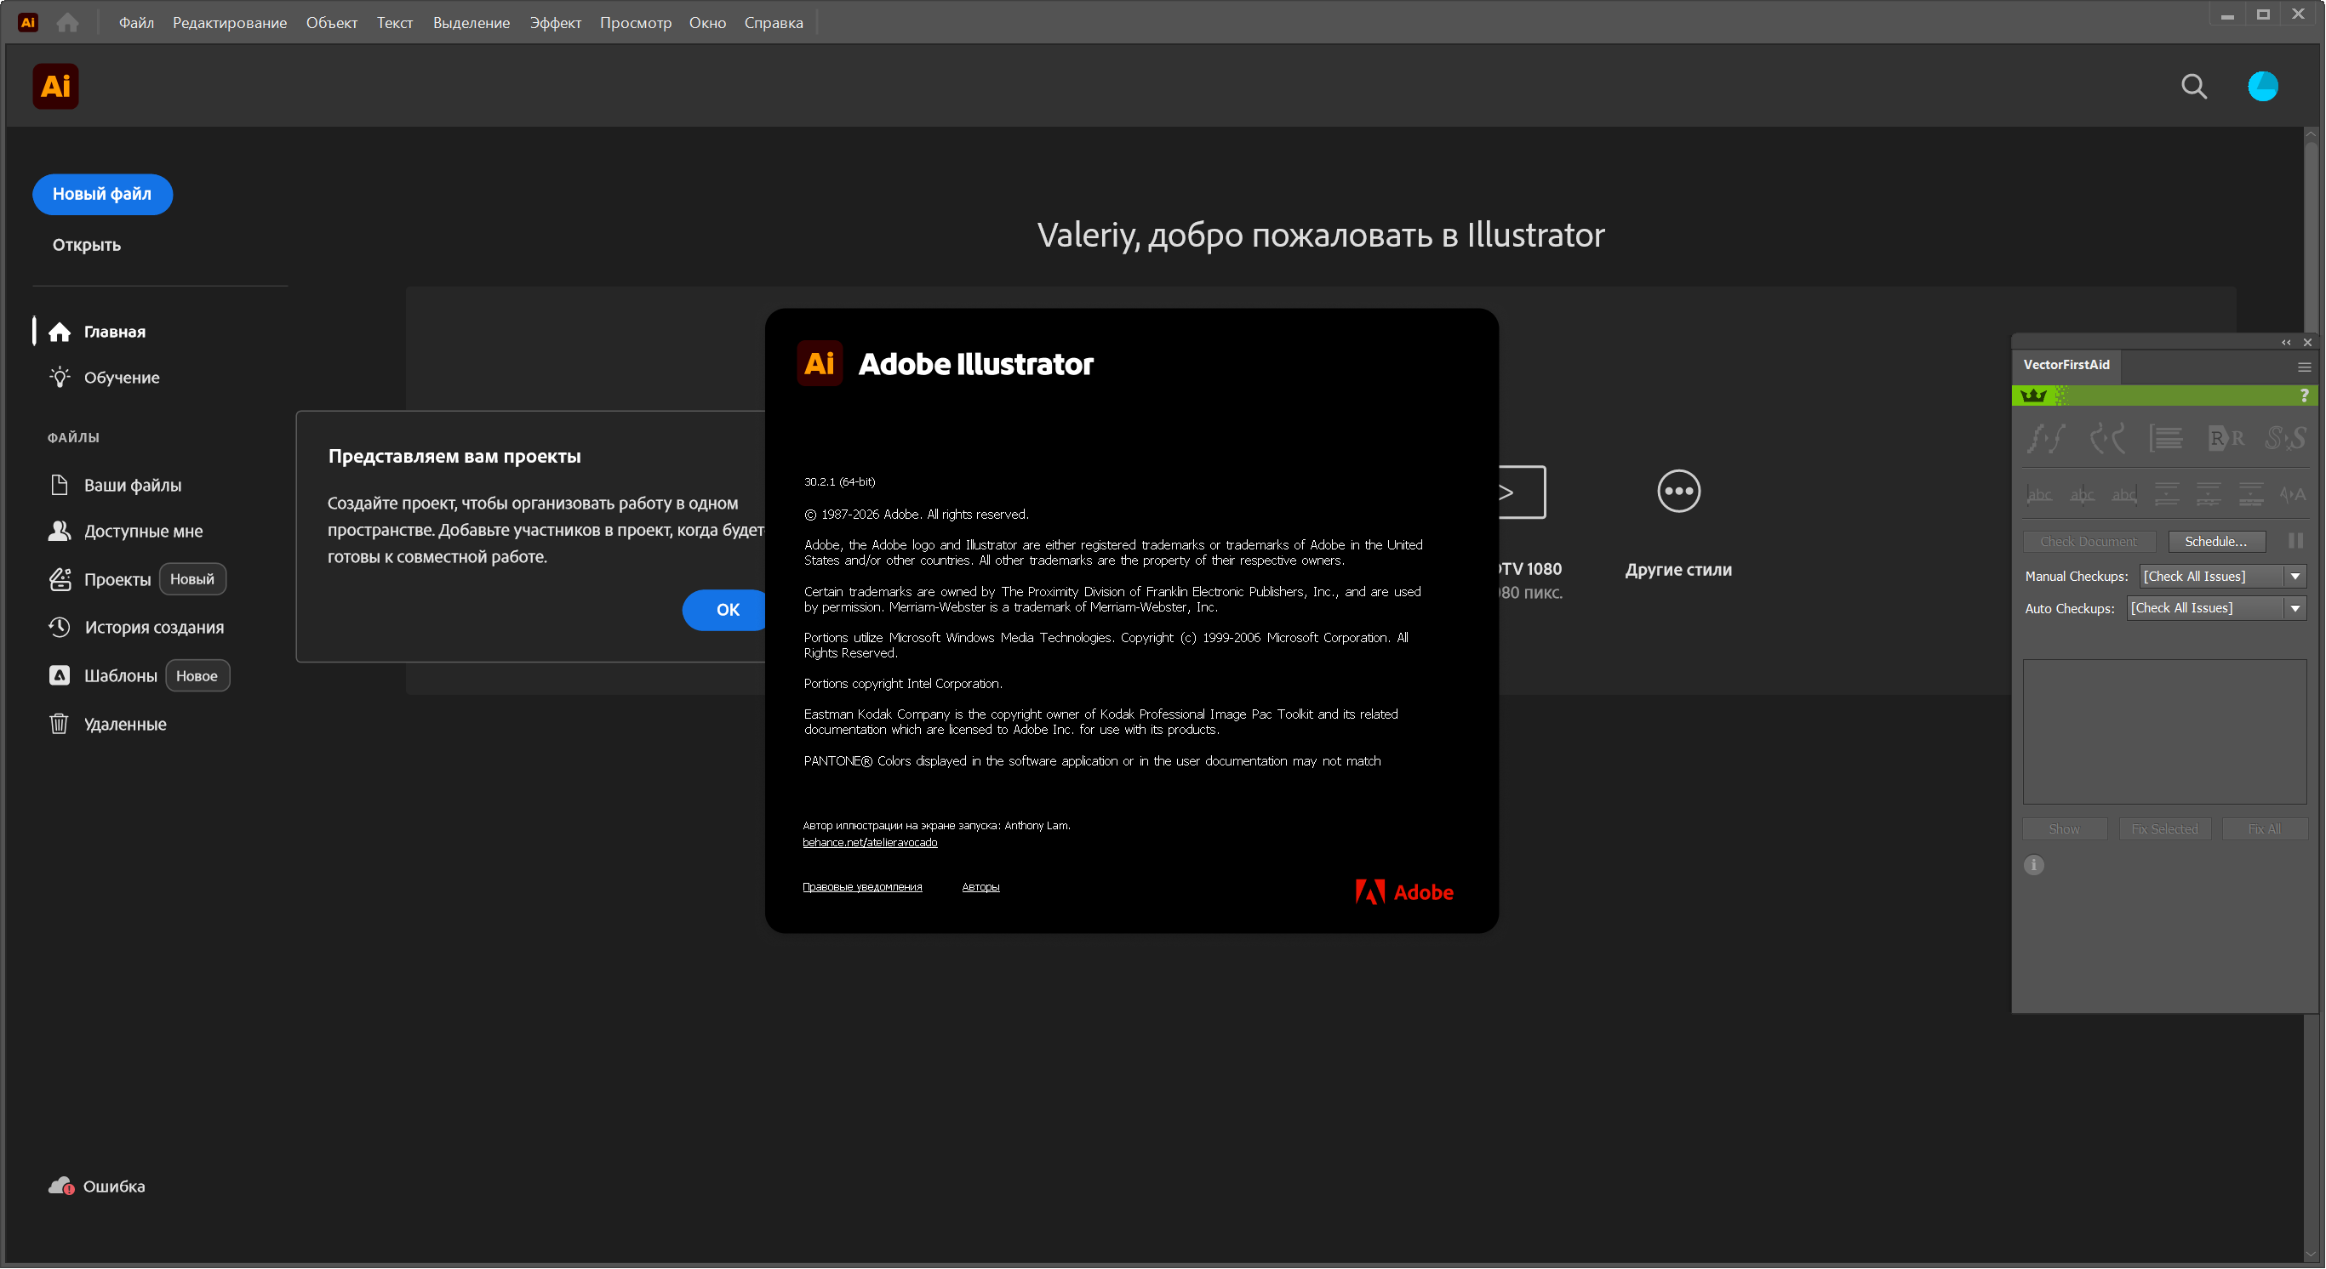
Task: Click the Schedule... button
Action: click(2215, 542)
